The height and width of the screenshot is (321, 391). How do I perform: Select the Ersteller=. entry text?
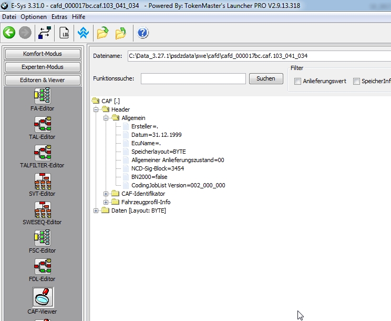145,126
